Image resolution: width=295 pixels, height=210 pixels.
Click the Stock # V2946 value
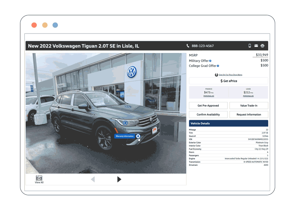(265, 136)
